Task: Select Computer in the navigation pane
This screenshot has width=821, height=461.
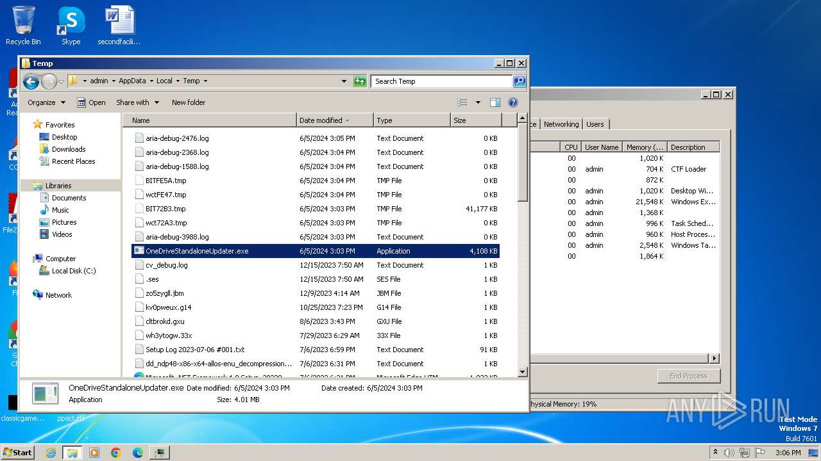Action: pyautogui.click(x=60, y=259)
